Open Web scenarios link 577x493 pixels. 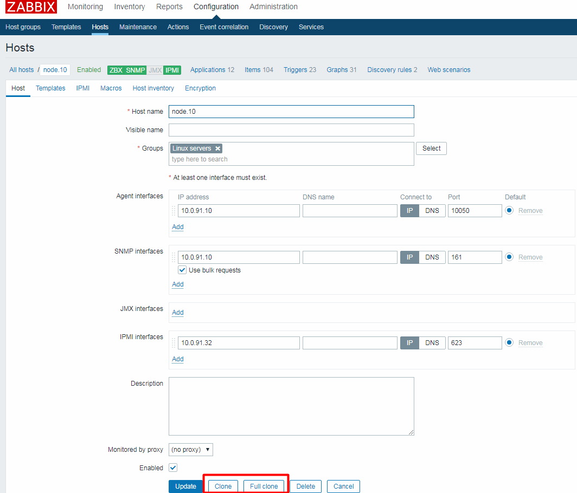449,70
